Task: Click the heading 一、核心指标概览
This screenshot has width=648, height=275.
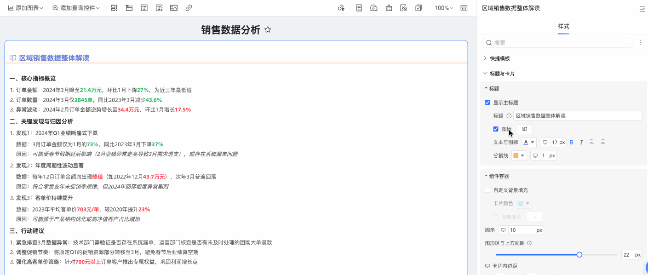Action: (x=33, y=79)
